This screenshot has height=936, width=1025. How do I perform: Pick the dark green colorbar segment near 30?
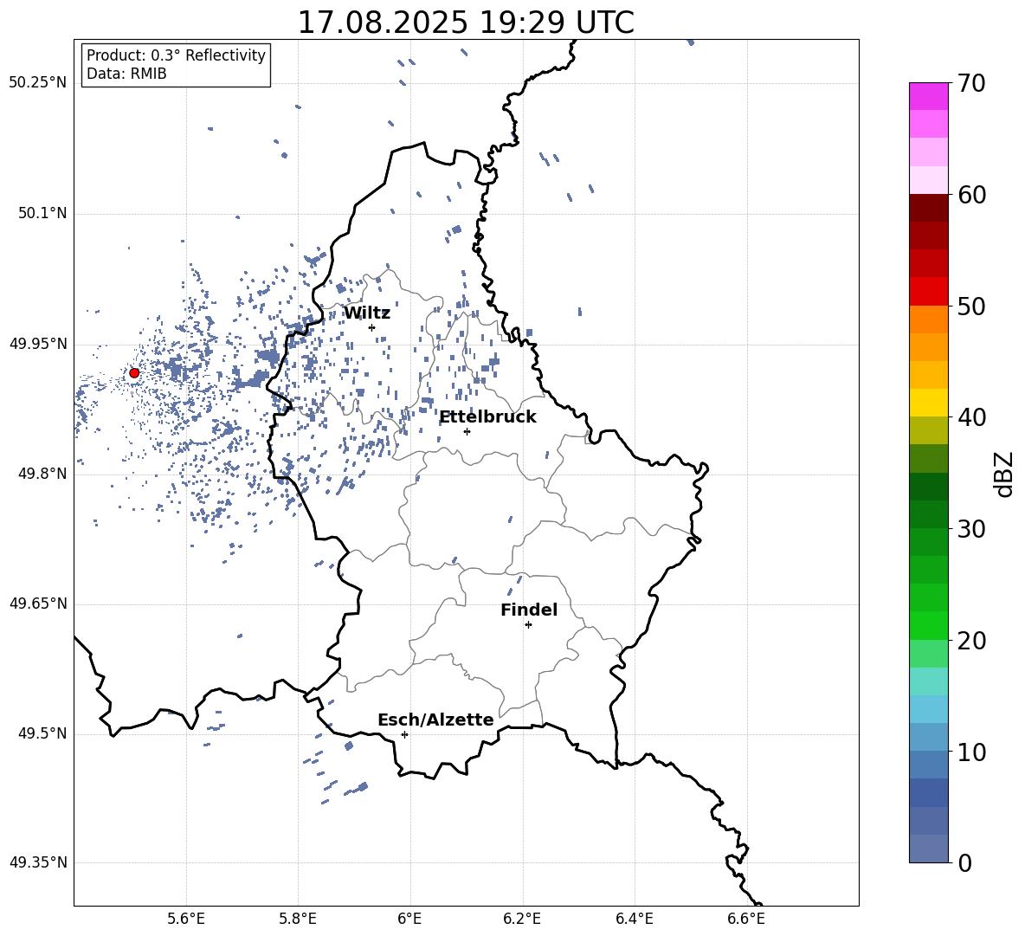pyautogui.click(x=928, y=514)
